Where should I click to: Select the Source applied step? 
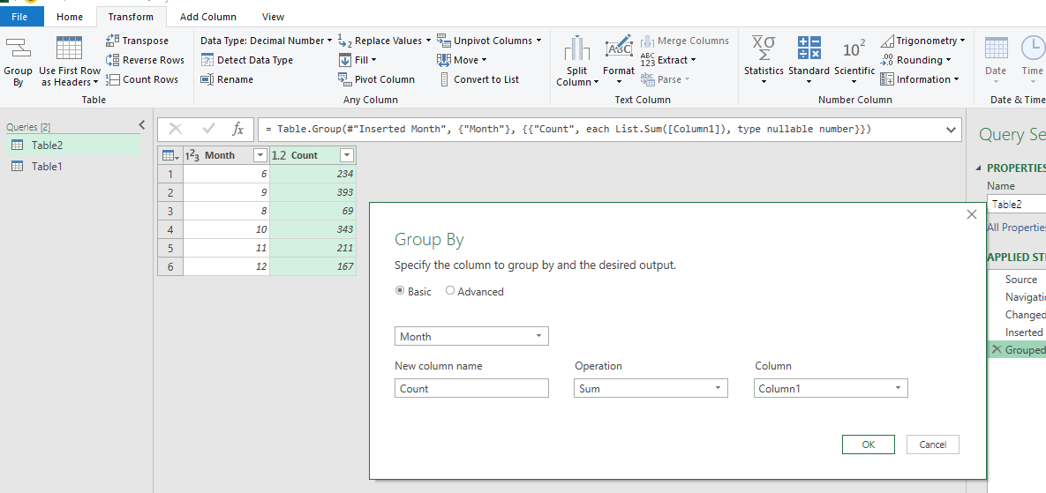(1020, 280)
